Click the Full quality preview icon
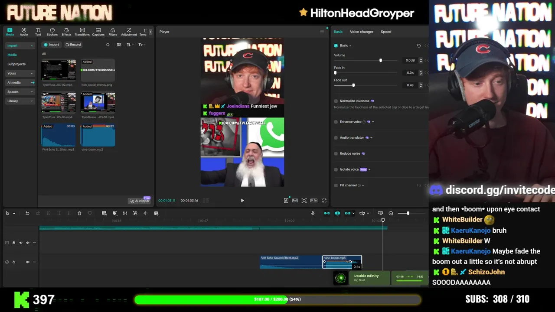The width and height of the screenshot is (555, 312). pyautogui.click(x=295, y=201)
